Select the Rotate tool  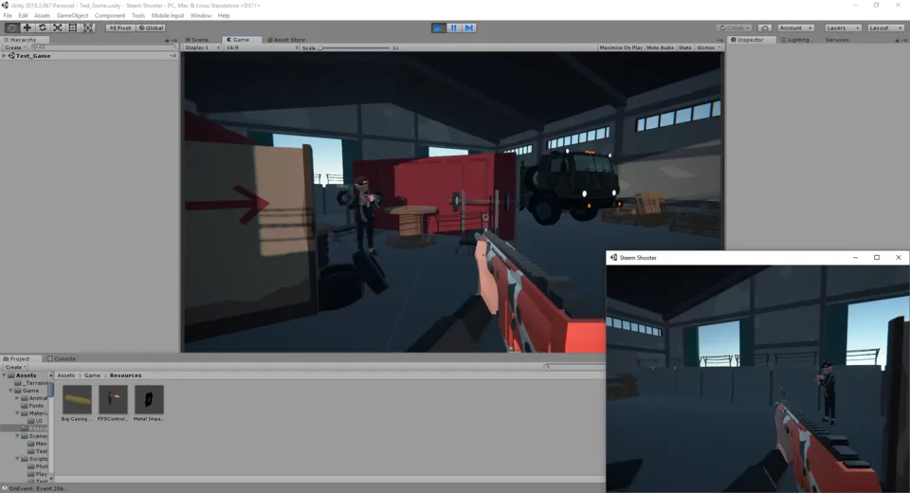[x=43, y=27]
